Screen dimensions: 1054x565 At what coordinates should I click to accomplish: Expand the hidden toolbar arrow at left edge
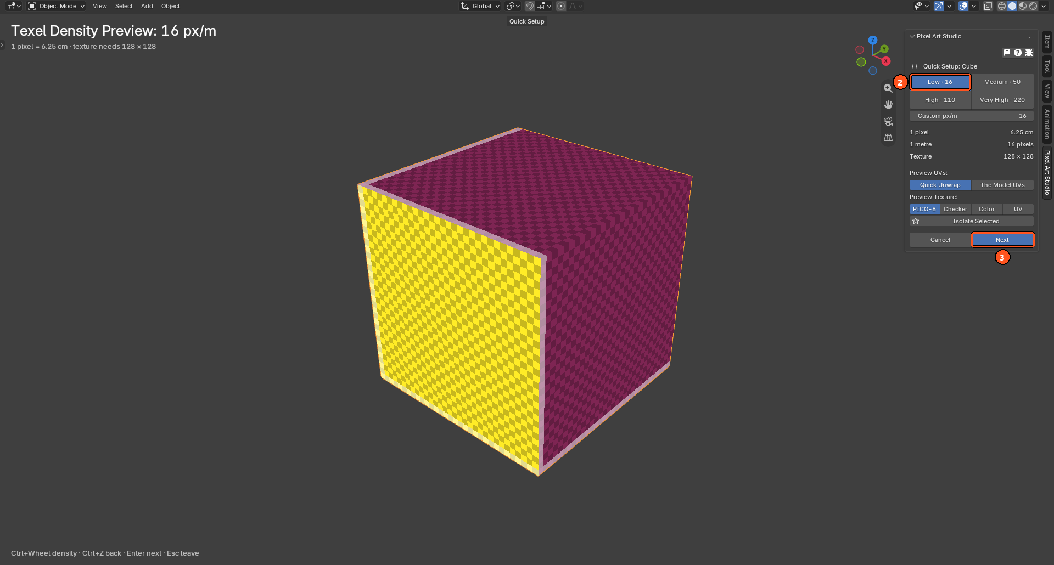click(2, 45)
